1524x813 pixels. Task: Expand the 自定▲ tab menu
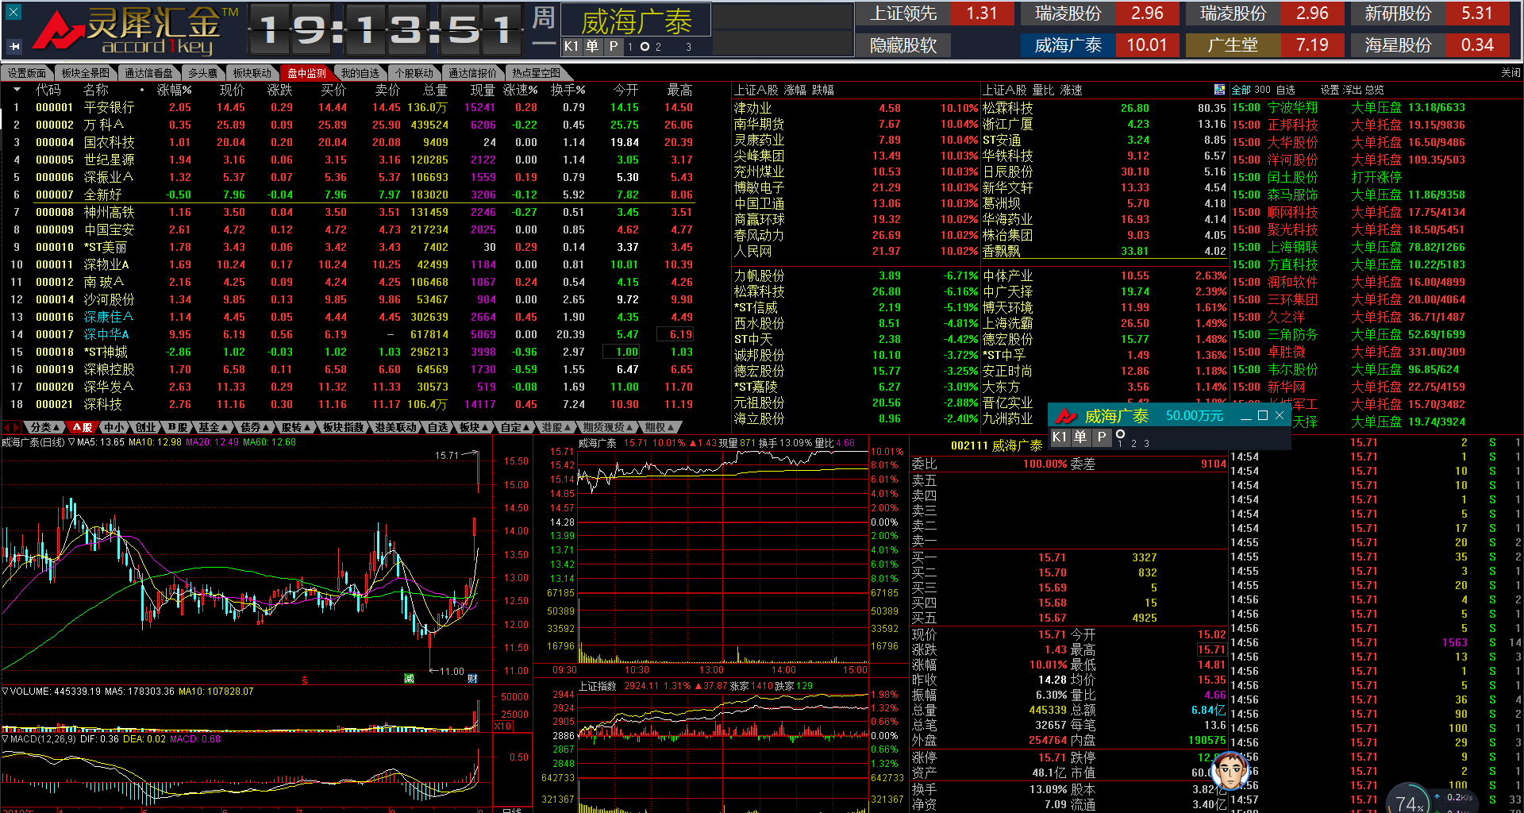click(515, 427)
